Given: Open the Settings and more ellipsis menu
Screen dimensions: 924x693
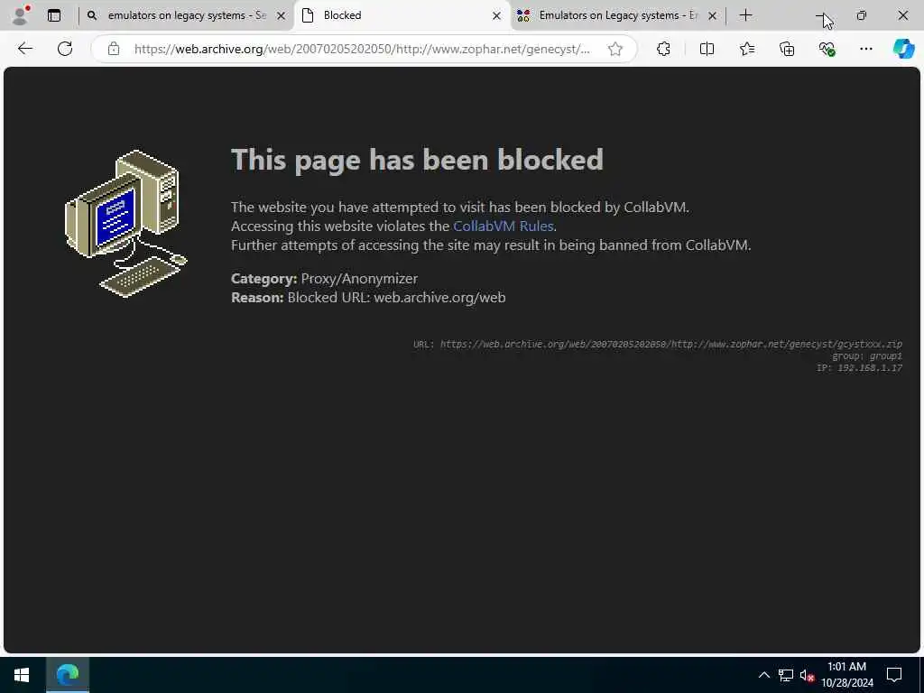Looking at the screenshot, I should pos(865,49).
